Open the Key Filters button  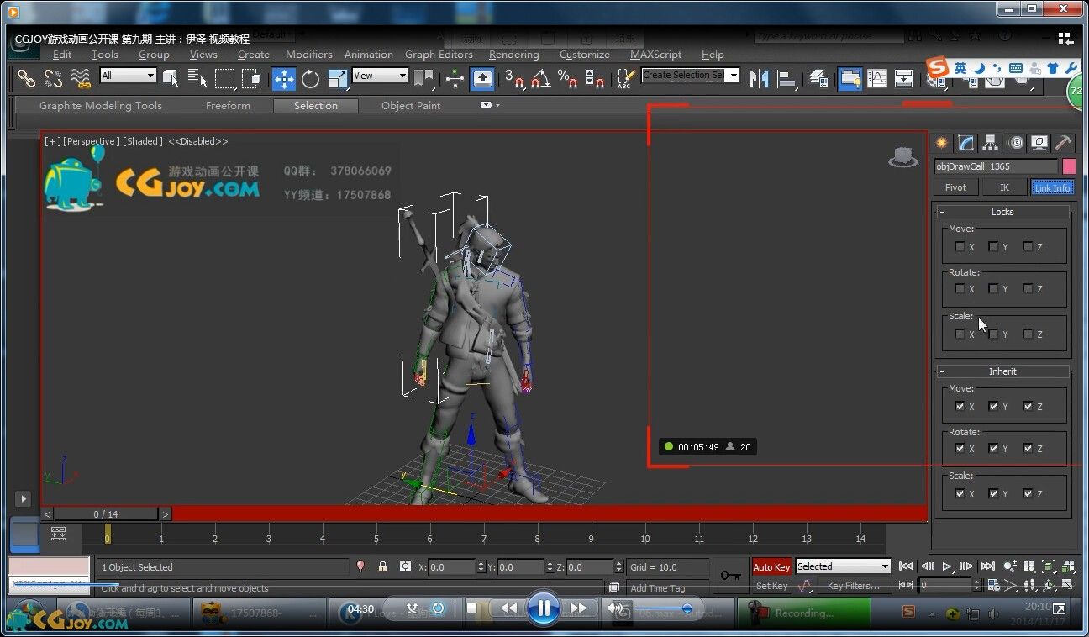(853, 586)
